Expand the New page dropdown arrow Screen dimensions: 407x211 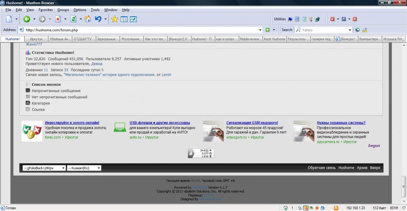coord(17,19)
